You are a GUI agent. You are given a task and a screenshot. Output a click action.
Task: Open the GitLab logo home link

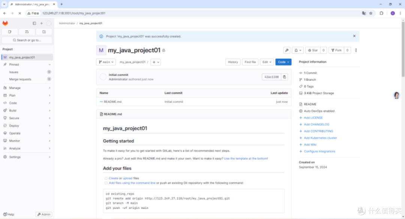pos(5,23)
